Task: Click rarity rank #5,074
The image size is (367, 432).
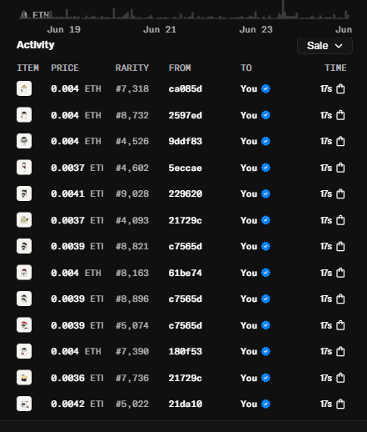Action: pos(132,325)
